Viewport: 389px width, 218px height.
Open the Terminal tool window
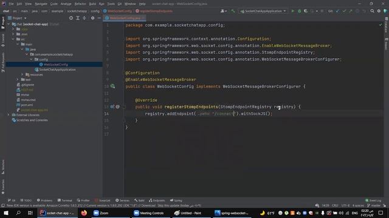coord(65,200)
